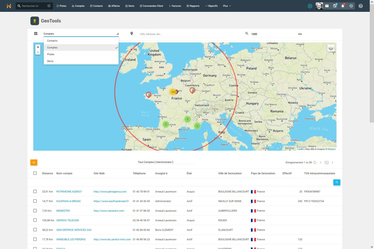Switch map layers using layers icon

(330, 48)
